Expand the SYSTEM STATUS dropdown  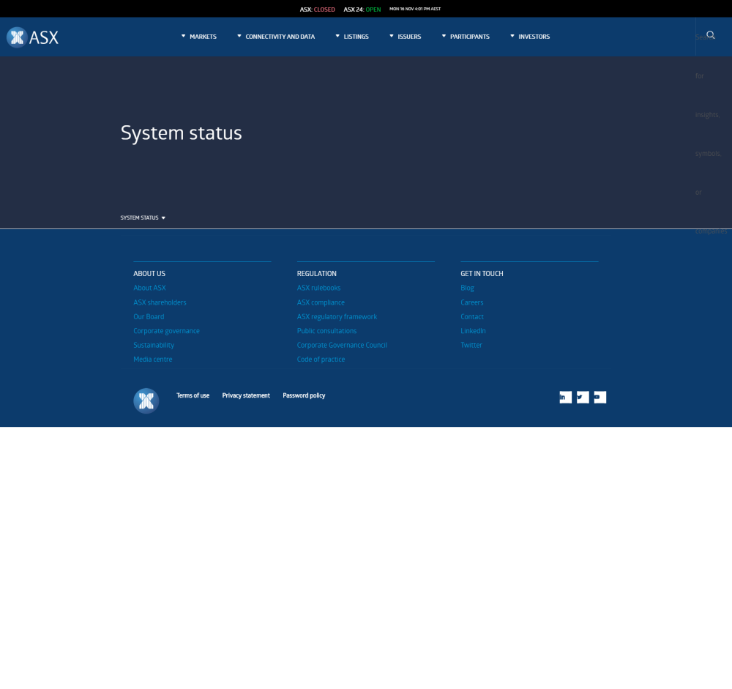(143, 217)
